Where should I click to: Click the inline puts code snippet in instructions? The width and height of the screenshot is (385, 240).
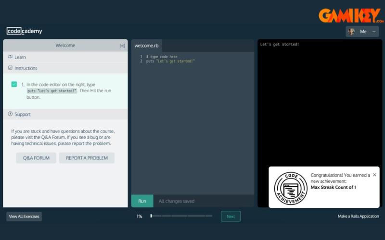[52, 91]
